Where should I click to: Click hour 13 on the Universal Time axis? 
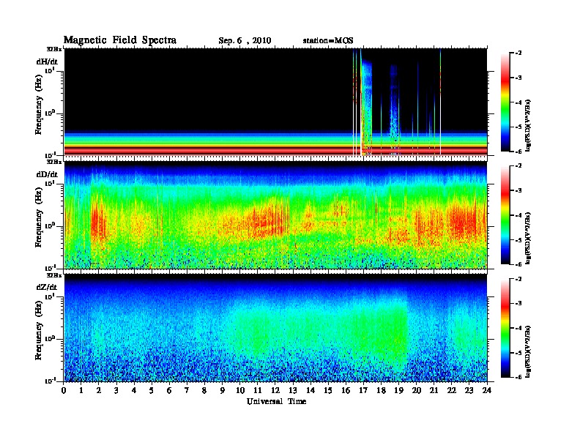(293, 390)
